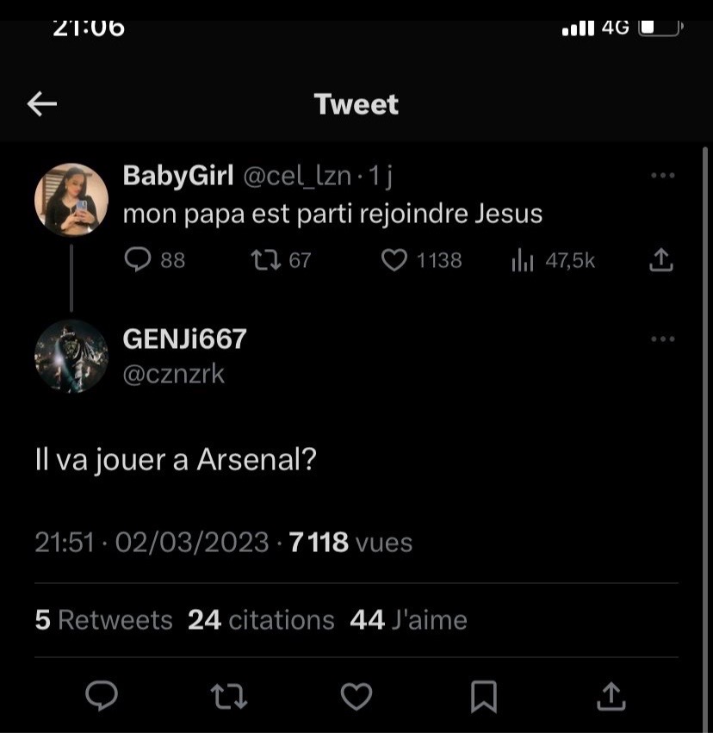
Task: Retweet the GENJi667 tweet from bottom bar
Action: [228, 696]
